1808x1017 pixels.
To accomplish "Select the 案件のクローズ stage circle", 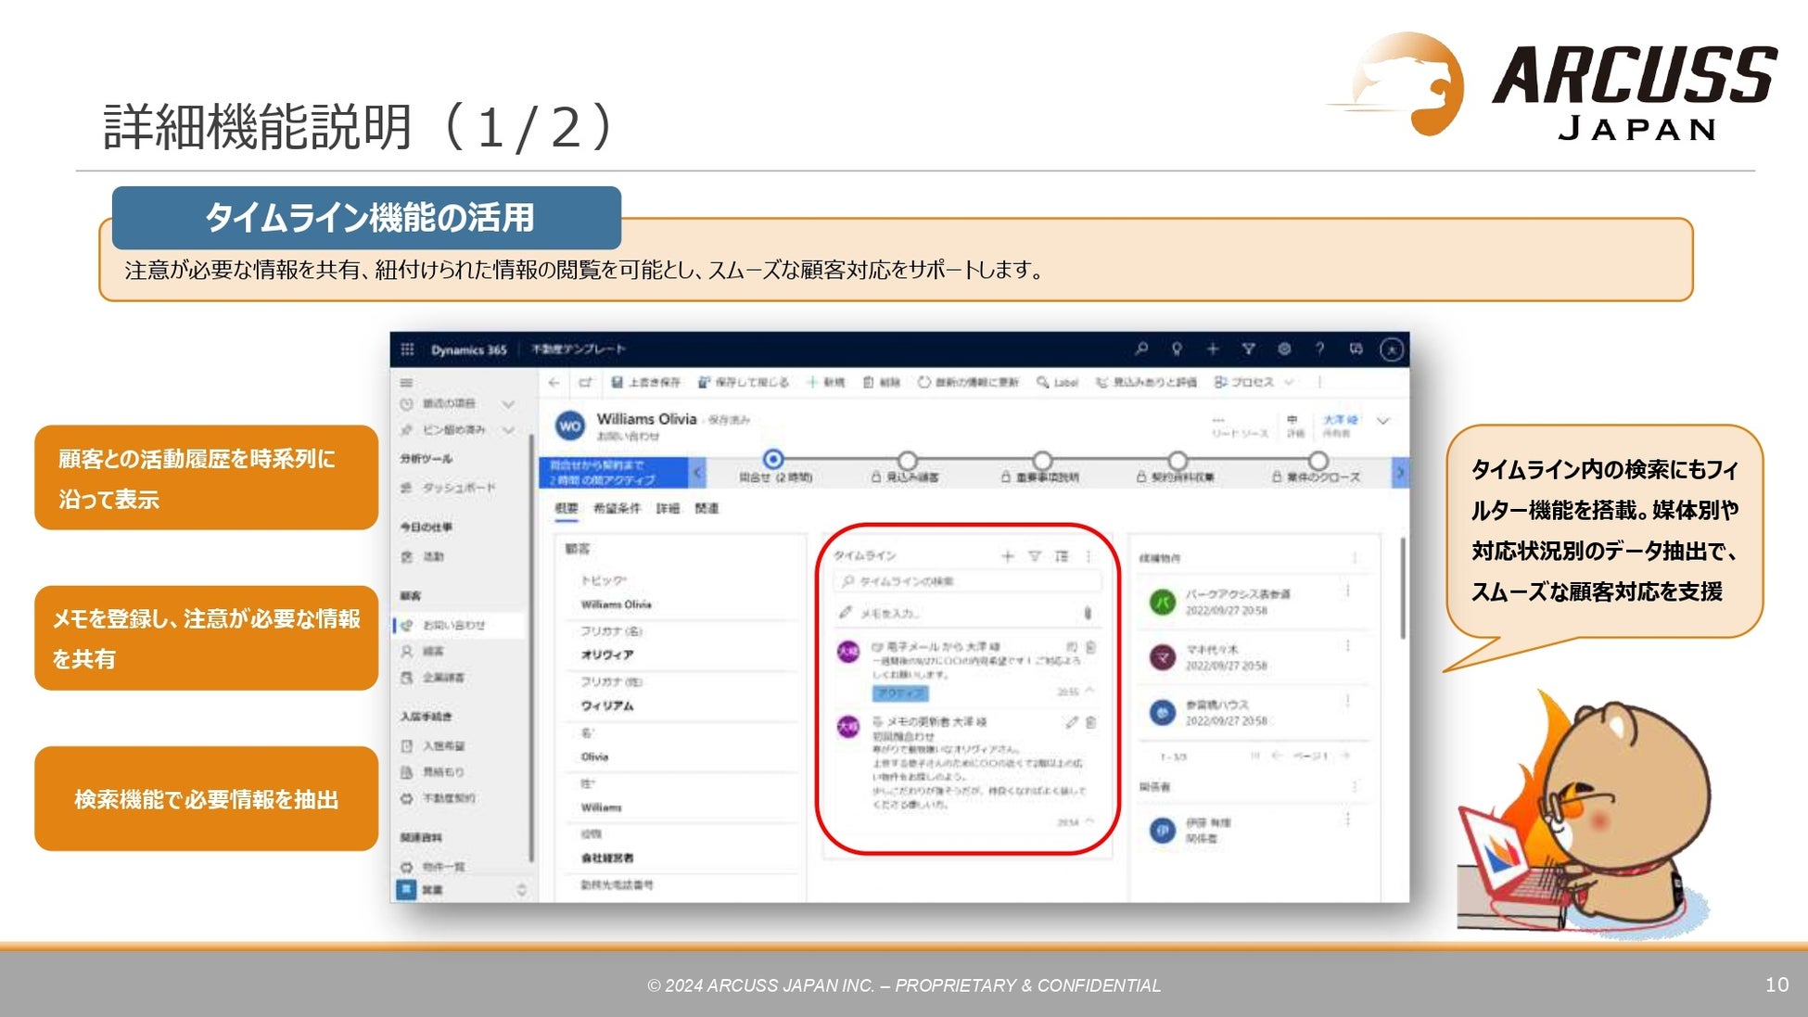I will tap(1318, 460).
